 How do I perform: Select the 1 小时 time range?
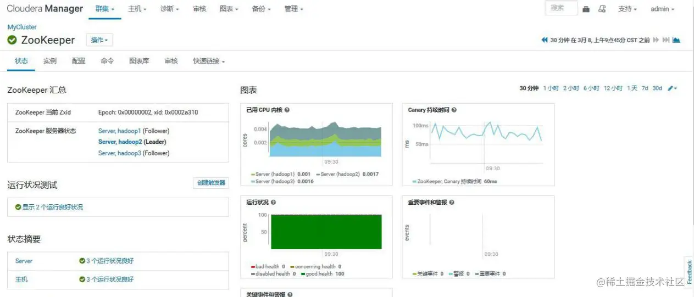click(551, 88)
